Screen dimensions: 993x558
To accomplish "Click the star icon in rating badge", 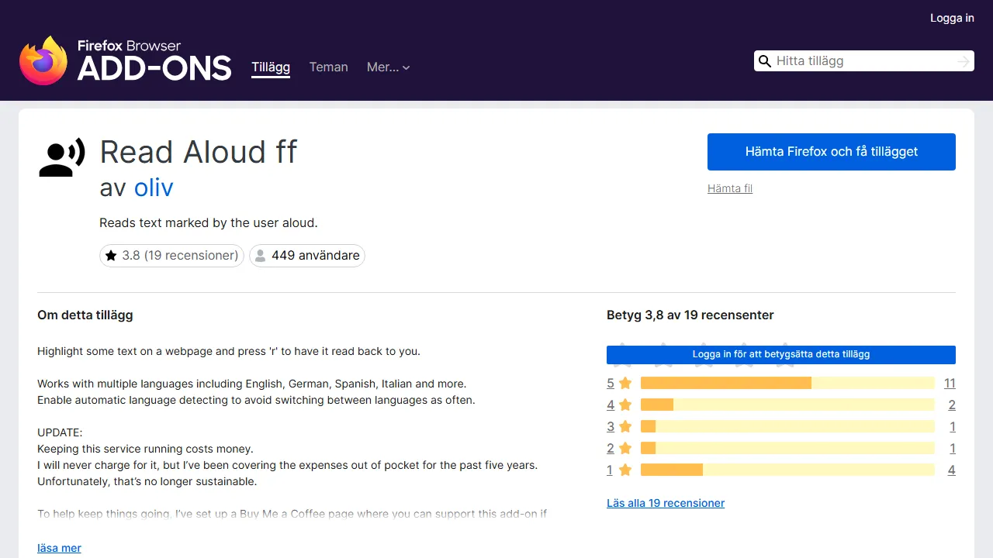I will coord(111,256).
